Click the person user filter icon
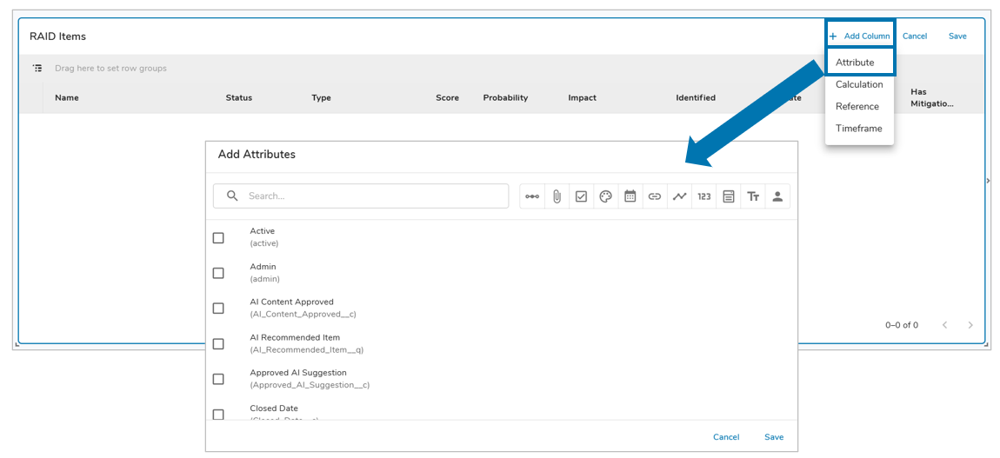Image resolution: width=1000 pixels, height=458 pixels. coord(777,196)
